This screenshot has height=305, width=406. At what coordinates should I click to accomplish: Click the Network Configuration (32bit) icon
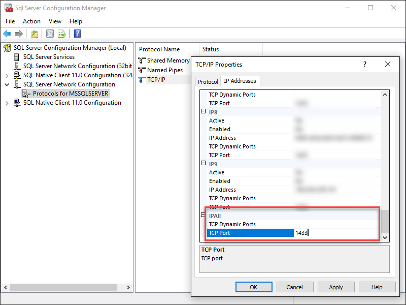(17, 66)
